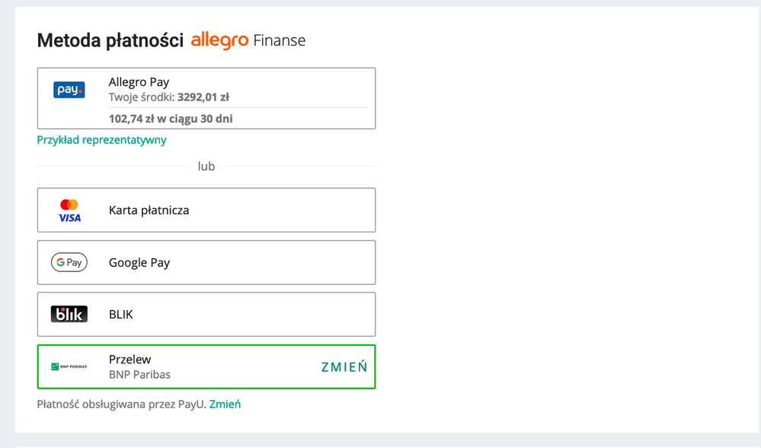Image resolution: width=761 pixels, height=448 pixels.
Task: Click the orange allegro Finanse logo
Action: [248, 40]
